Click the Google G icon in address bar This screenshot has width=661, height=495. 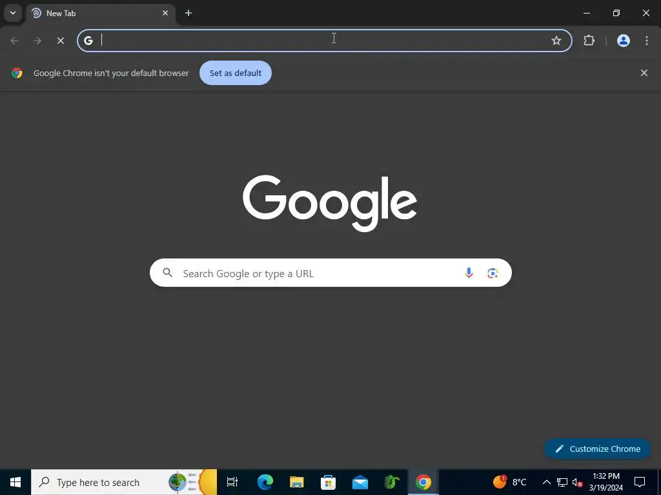(88, 41)
